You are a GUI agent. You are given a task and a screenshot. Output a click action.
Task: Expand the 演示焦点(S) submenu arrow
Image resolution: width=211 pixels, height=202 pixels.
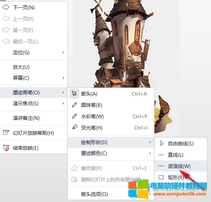(x=63, y=103)
